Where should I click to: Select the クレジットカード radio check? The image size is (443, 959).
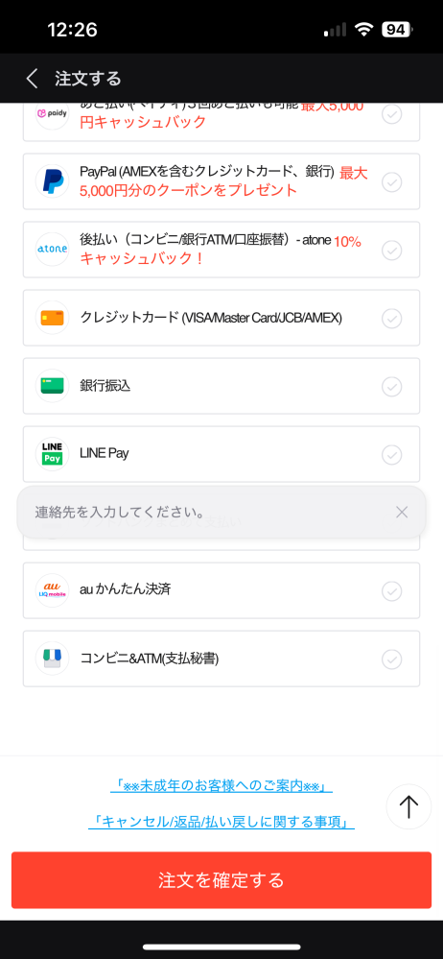391,318
